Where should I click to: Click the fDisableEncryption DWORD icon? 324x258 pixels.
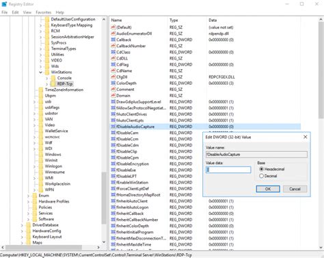tap(113, 164)
